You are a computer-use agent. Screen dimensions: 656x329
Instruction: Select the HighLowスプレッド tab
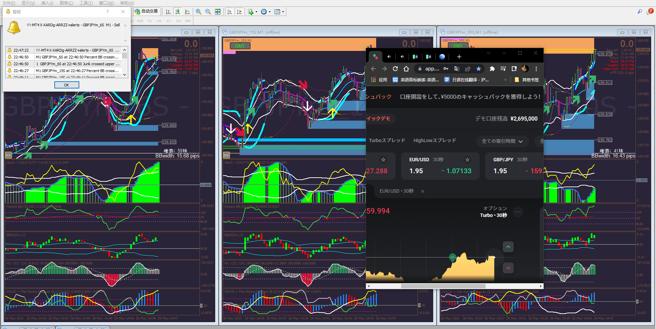(x=435, y=140)
